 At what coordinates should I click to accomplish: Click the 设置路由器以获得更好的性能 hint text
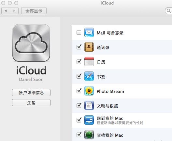120,123
